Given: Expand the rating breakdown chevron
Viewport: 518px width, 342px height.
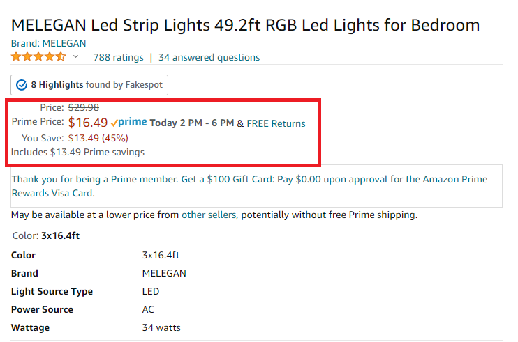Looking at the screenshot, I should click(75, 56).
